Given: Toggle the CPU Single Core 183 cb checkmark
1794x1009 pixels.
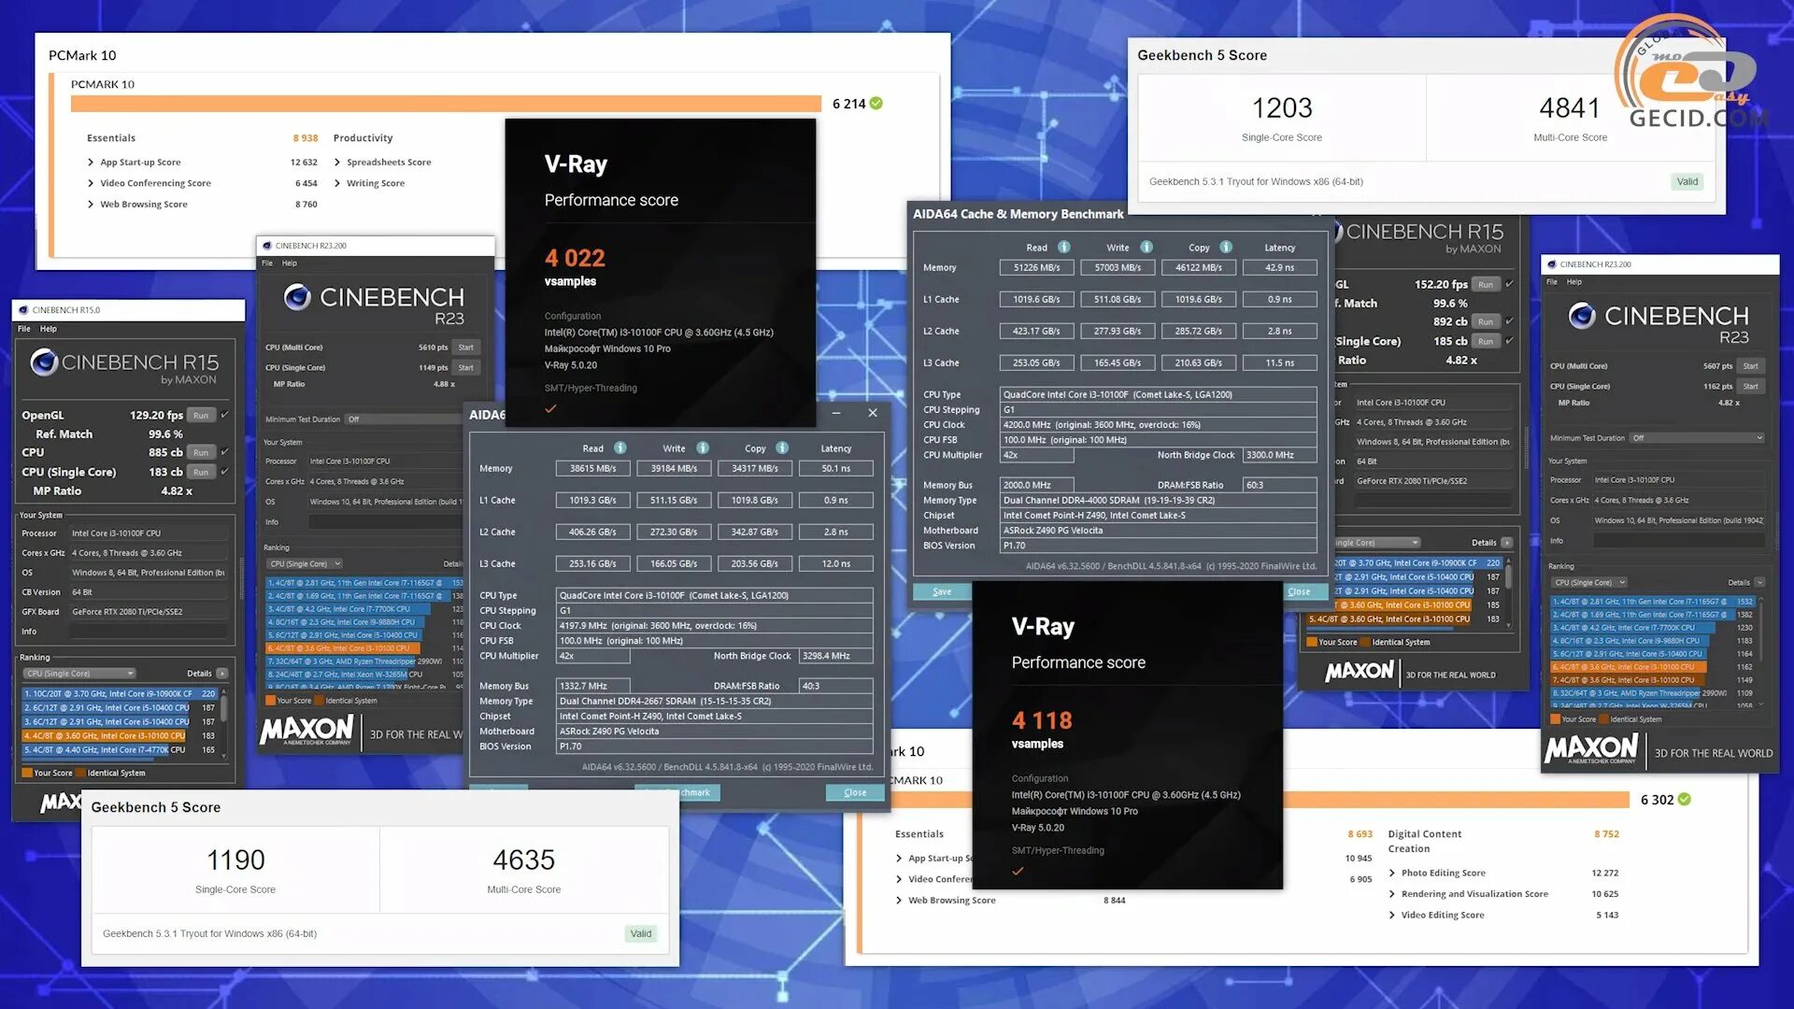Looking at the screenshot, I should pos(225,472).
